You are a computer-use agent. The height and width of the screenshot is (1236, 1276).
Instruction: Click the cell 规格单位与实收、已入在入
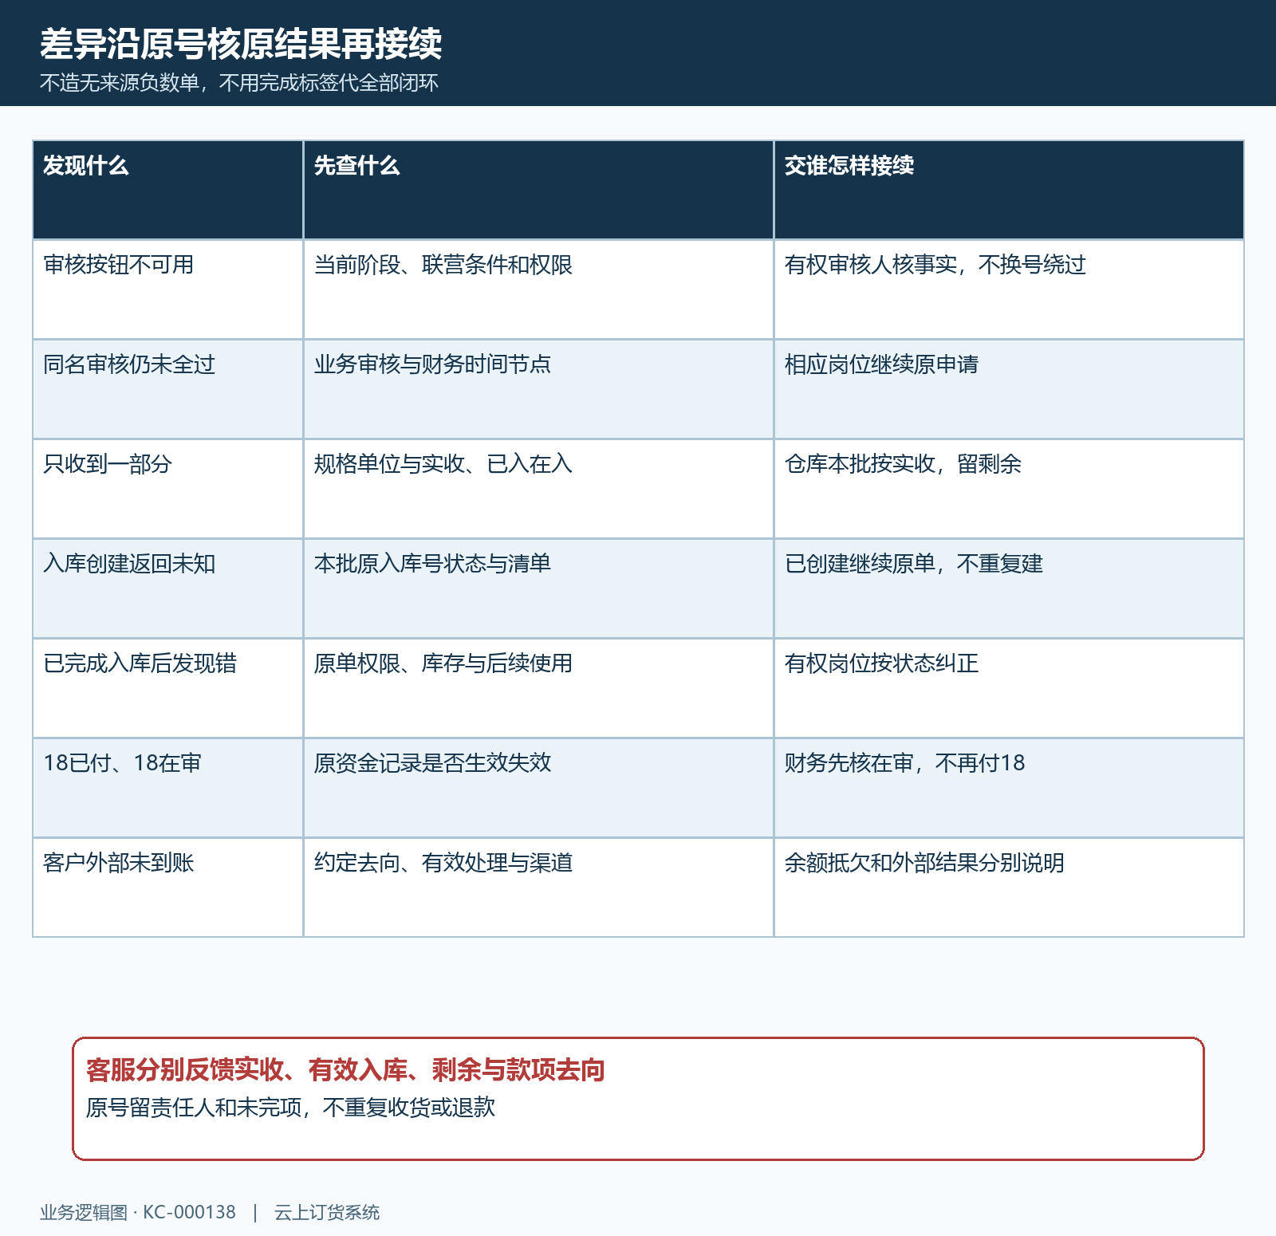coord(538,489)
